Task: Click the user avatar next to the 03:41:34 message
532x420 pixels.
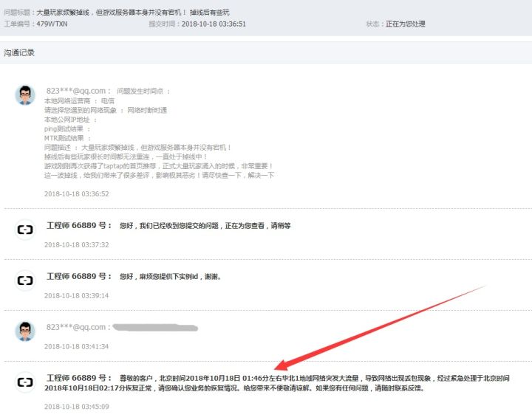Action: (25, 331)
